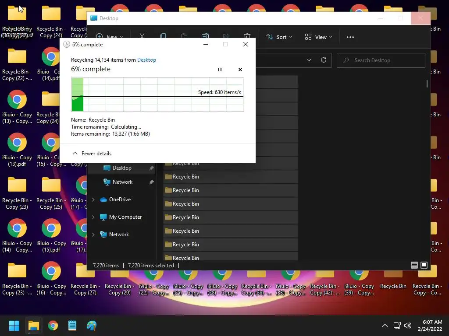449x336 pixels.
Task: Select desktop file i9iuio - Copy (13).pdf
Action: (17, 150)
